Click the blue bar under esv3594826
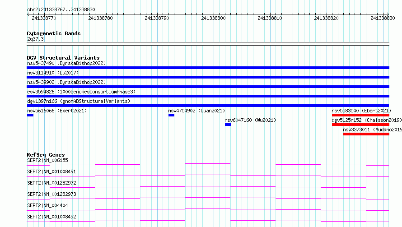Viewport: 402px width, 227px height. point(208,96)
